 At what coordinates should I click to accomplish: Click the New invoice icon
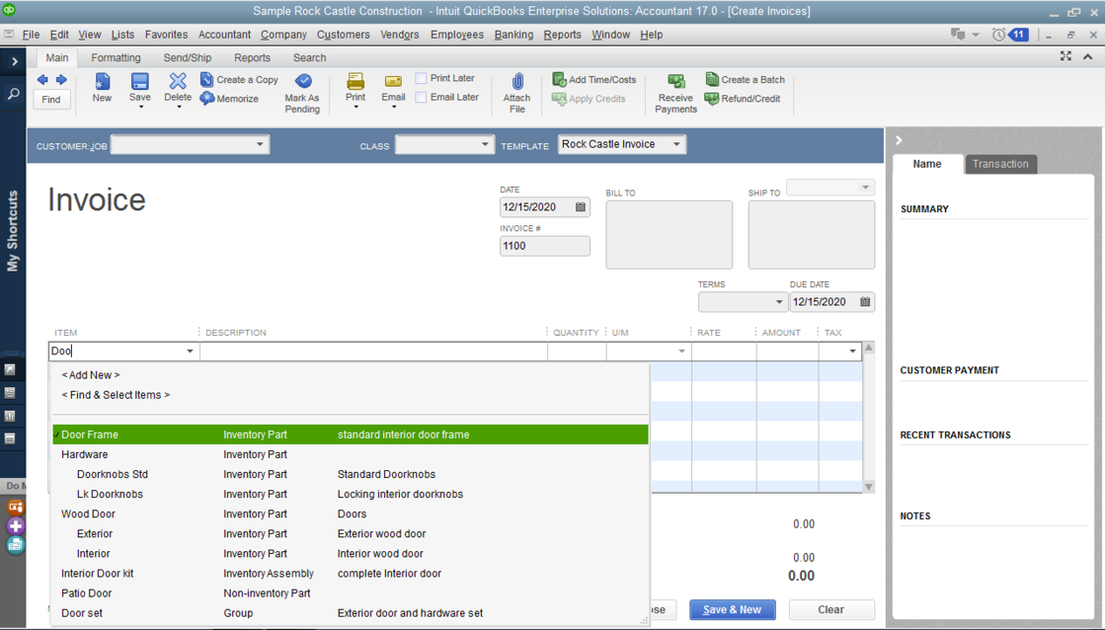pos(102,82)
